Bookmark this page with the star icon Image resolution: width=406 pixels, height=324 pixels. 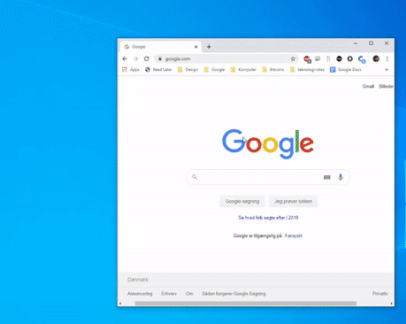pyautogui.click(x=293, y=58)
